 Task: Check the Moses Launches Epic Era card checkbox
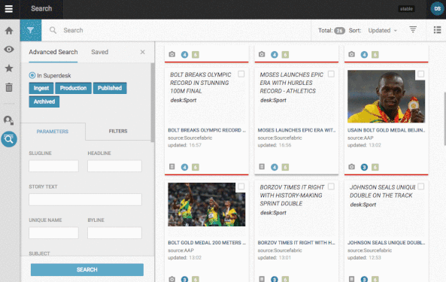pyautogui.click(x=331, y=74)
